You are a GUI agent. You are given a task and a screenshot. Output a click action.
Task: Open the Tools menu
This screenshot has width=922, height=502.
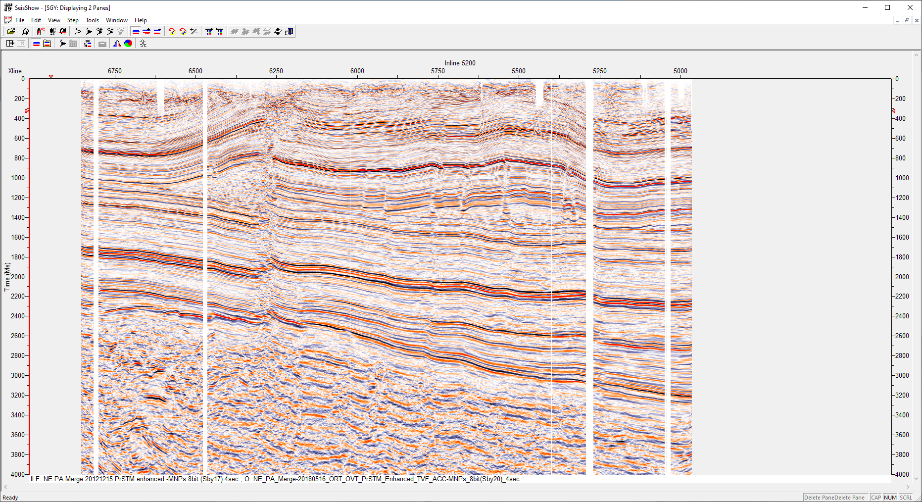point(92,20)
